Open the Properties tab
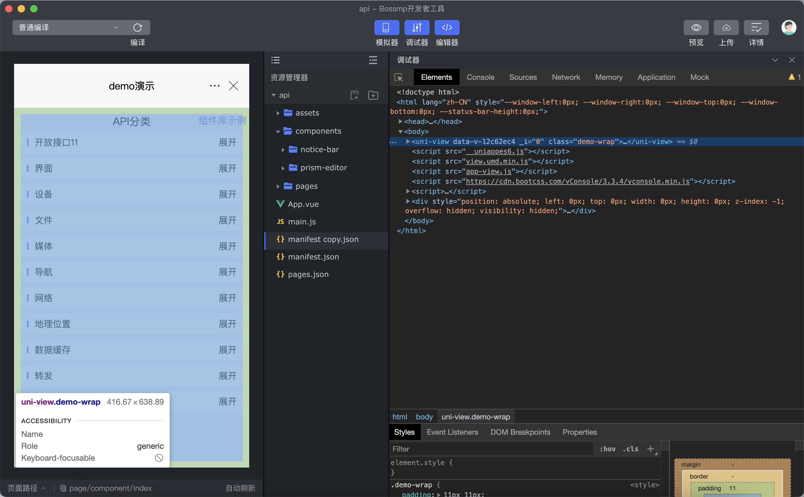Screen dimensions: 804x497 pyautogui.click(x=580, y=432)
